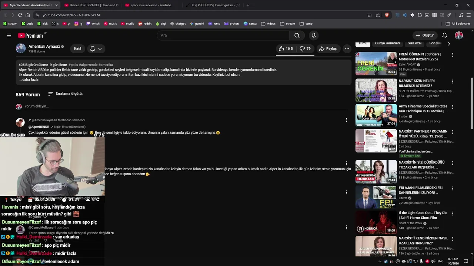Switch to spark mini inceleme tab
The width and height of the screenshot is (474, 266).
click(x=151, y=5)
